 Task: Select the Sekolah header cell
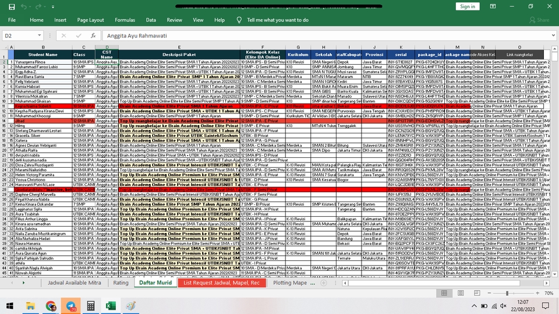[x=323, y=55]
